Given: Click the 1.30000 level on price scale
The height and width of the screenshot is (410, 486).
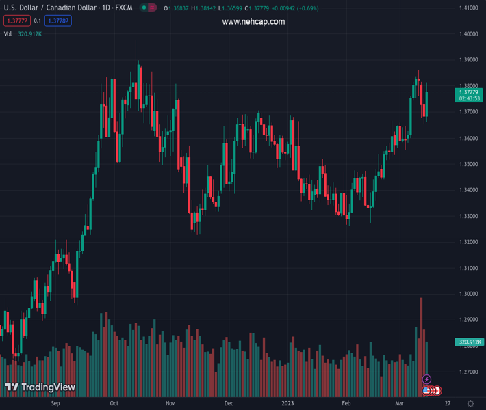Looking at the screenshot, I should pos(468,294).
